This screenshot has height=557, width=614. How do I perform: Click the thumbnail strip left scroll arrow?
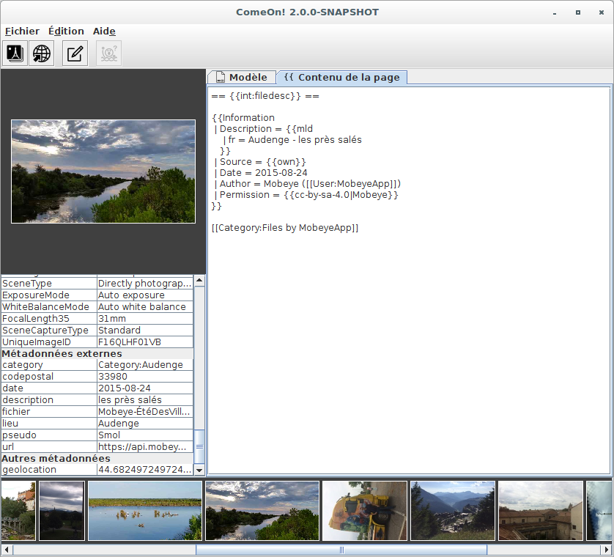pos(7,550)
